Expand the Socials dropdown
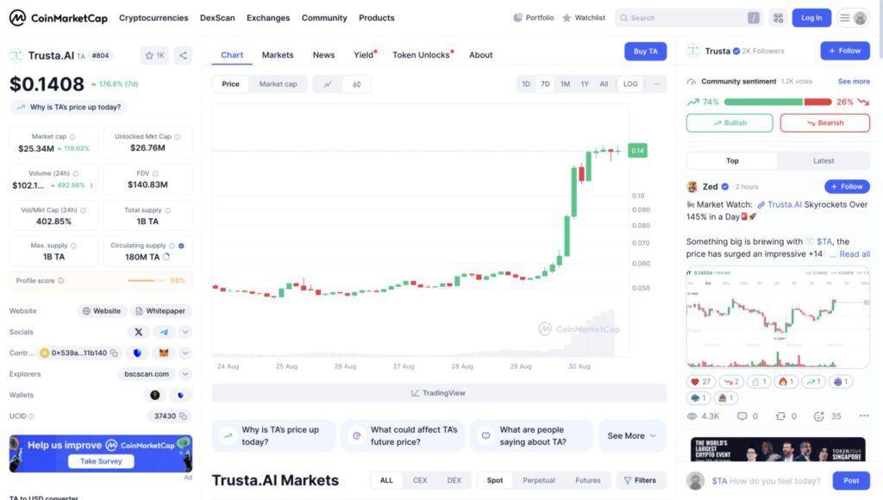 point(185,333)
